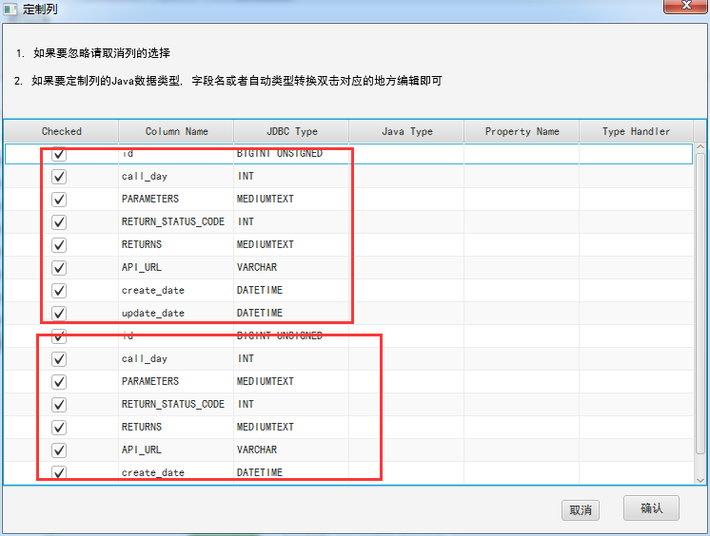Click VARCHAR in the second API_URL row
The image size is (710, 536).
(257, 450)
